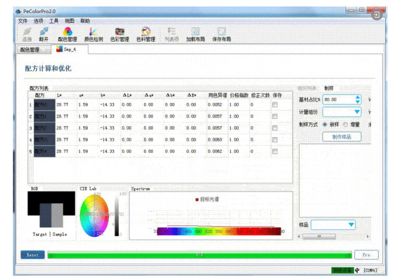
Task: Open 配色管理 from the toolbar
Action: coord(67,34)
